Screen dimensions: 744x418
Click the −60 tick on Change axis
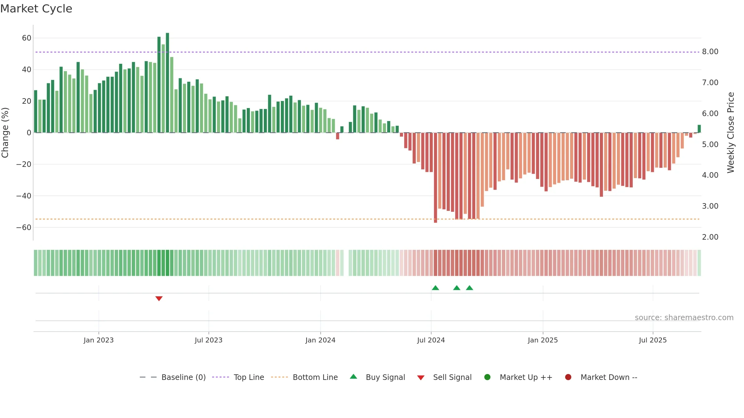pos(24,228)
